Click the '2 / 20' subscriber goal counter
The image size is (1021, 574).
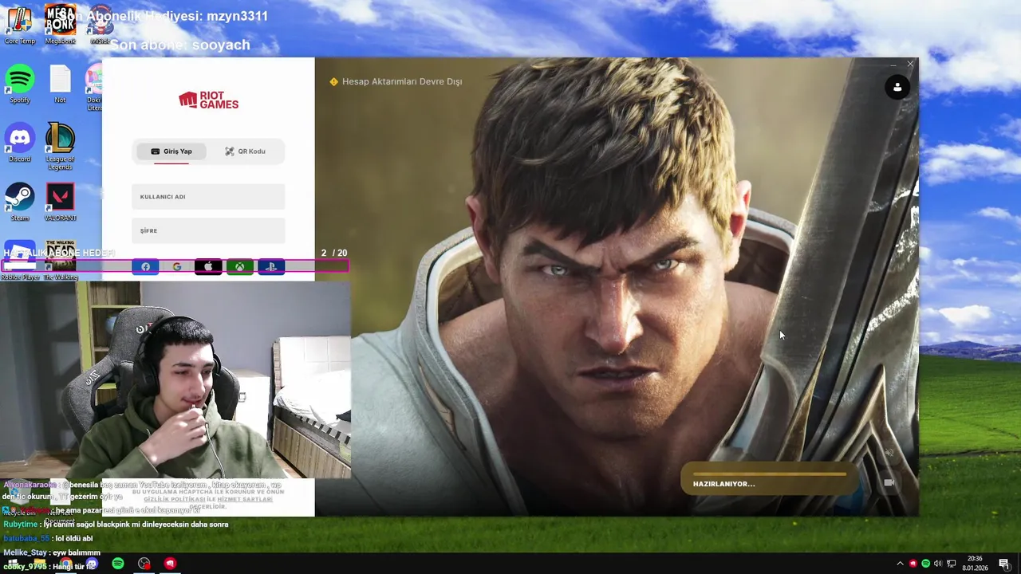pos(334,253)
